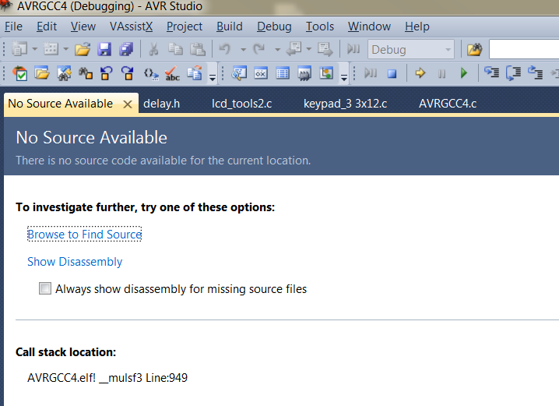
Task: Click the VAssistX paste clipboard swap icon
Action: coord(195,73)
